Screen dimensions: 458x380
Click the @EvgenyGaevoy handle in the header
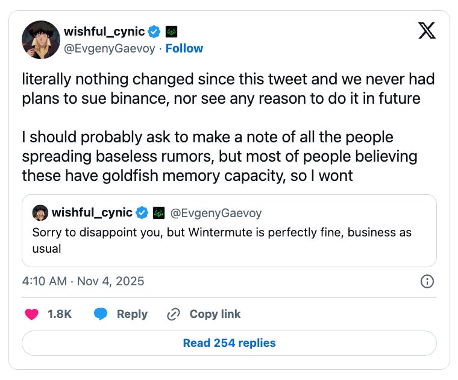pyautogui.click(x=111, y=48)
